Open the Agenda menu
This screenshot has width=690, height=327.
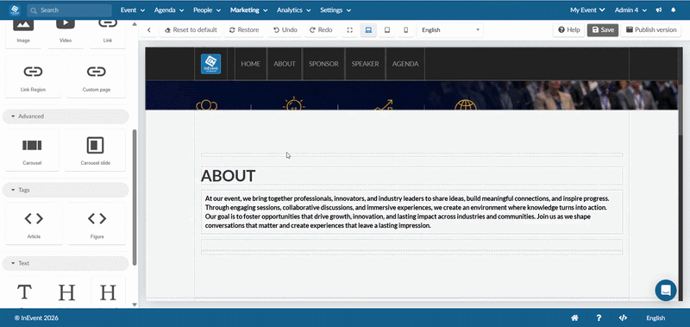(169, 10)
